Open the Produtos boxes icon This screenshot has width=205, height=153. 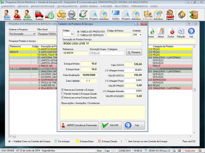click(x=61, y=15)
